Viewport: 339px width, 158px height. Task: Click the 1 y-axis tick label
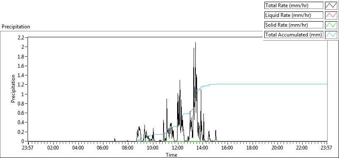(x=23, y=94)
